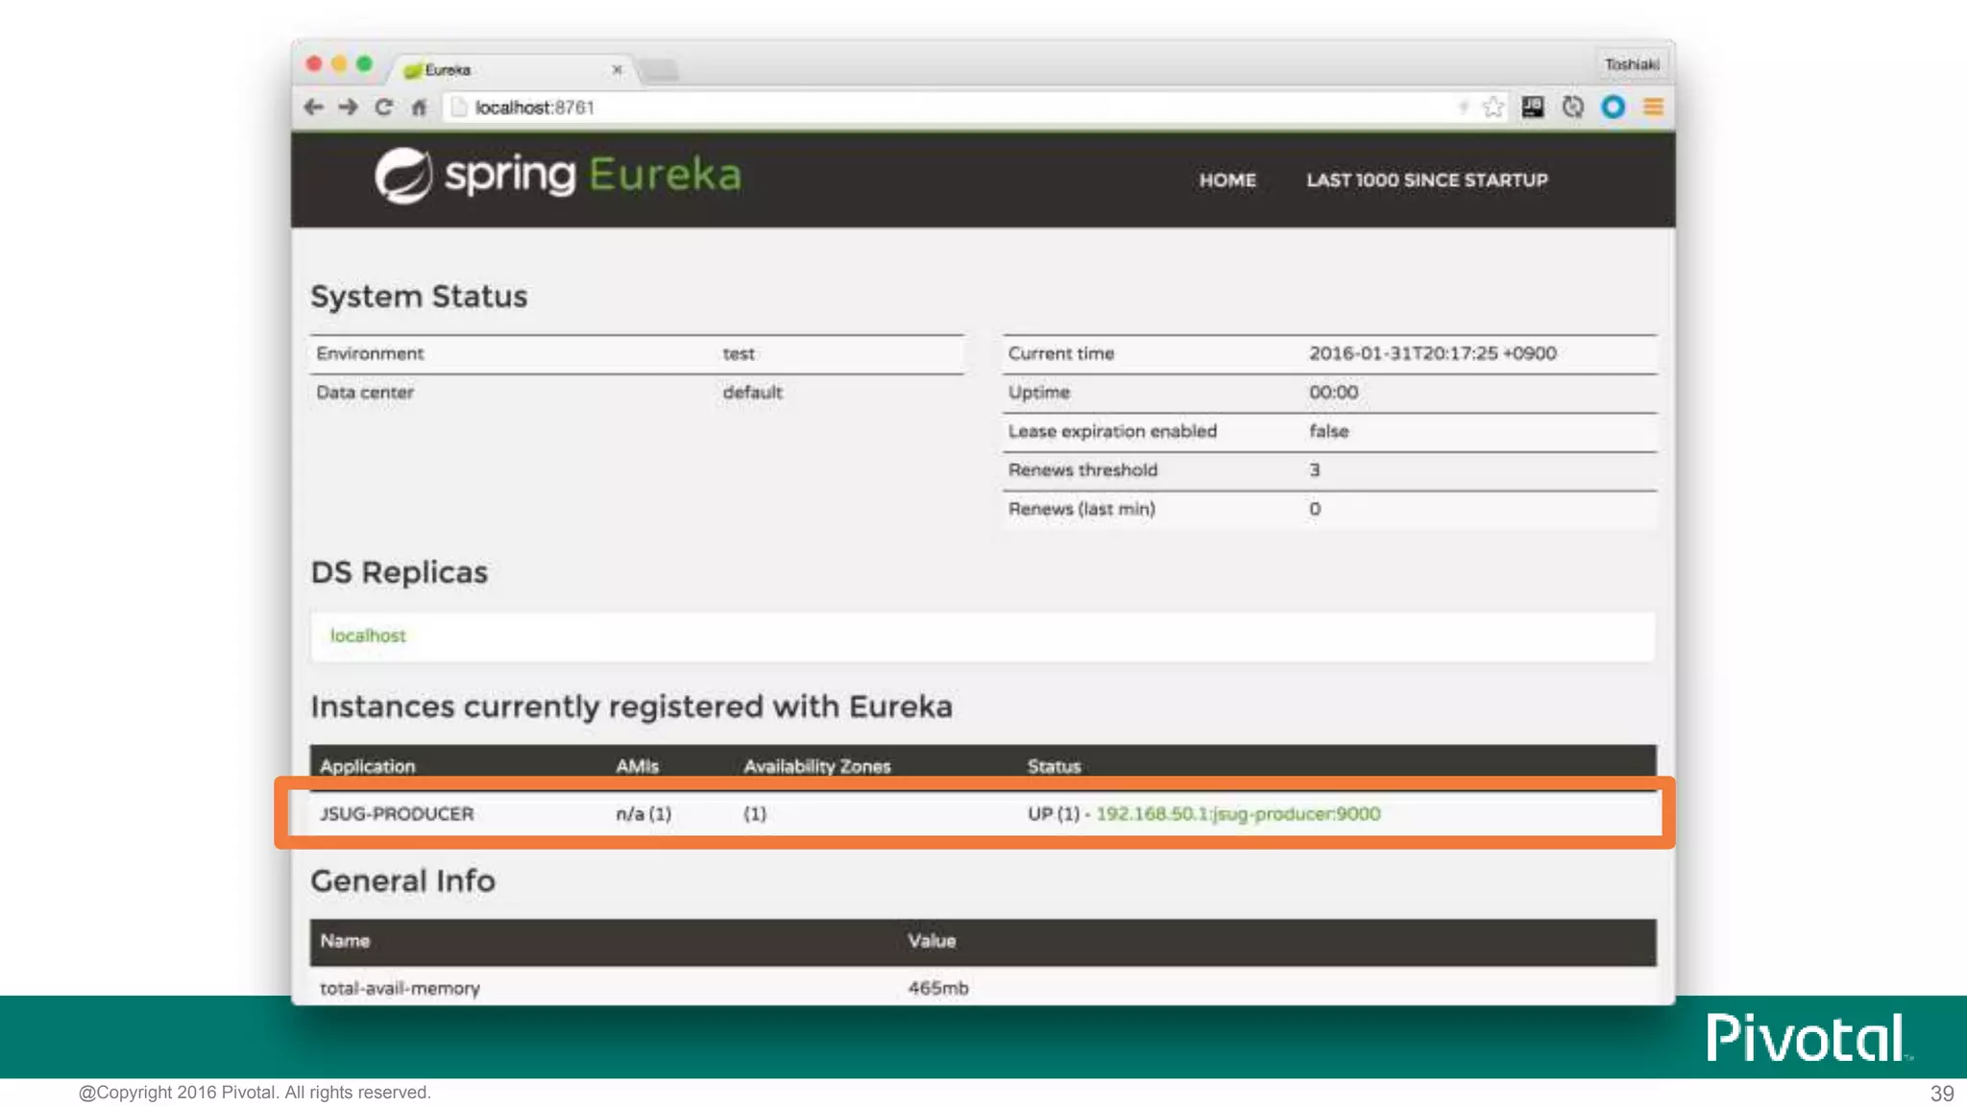Click the clock-arrows extension icon
The image size is (1967, 1106).
(x=1572, y=108)
